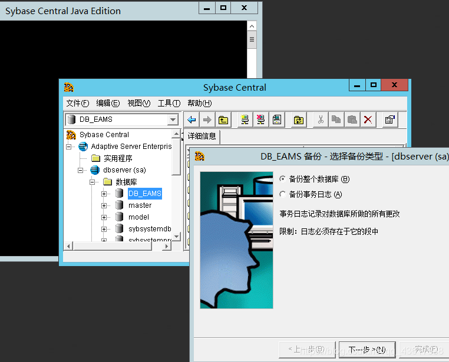Click the gray Forward arrow toolbar icon

207,119
